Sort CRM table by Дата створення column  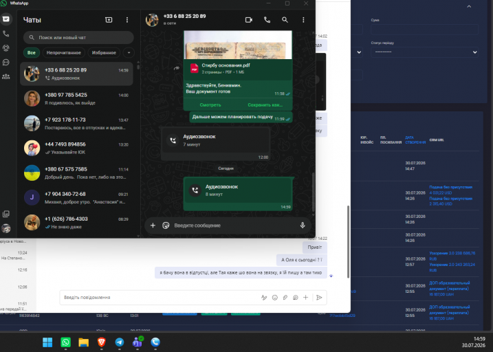415,140
